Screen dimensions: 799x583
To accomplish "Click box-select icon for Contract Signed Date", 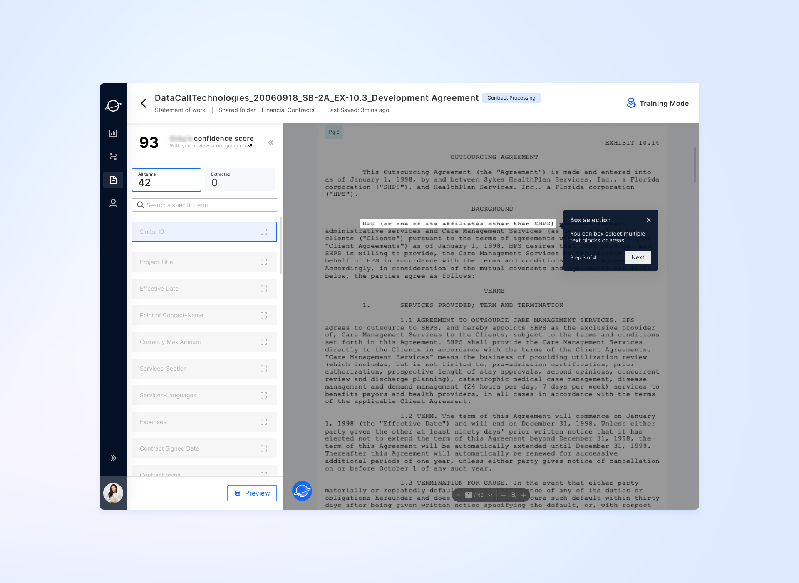I will tap(264, 448).
